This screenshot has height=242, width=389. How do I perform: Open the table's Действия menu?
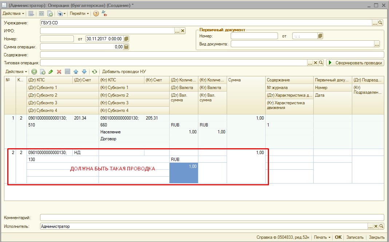click(16, 72)
